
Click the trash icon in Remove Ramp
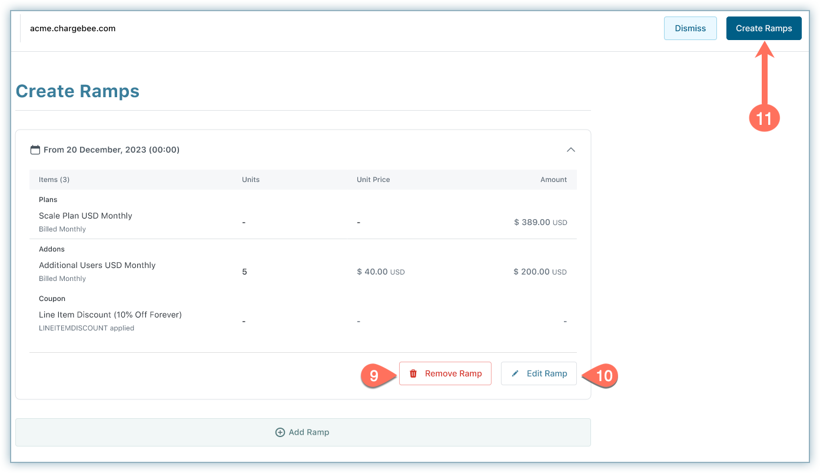[413, 373]
